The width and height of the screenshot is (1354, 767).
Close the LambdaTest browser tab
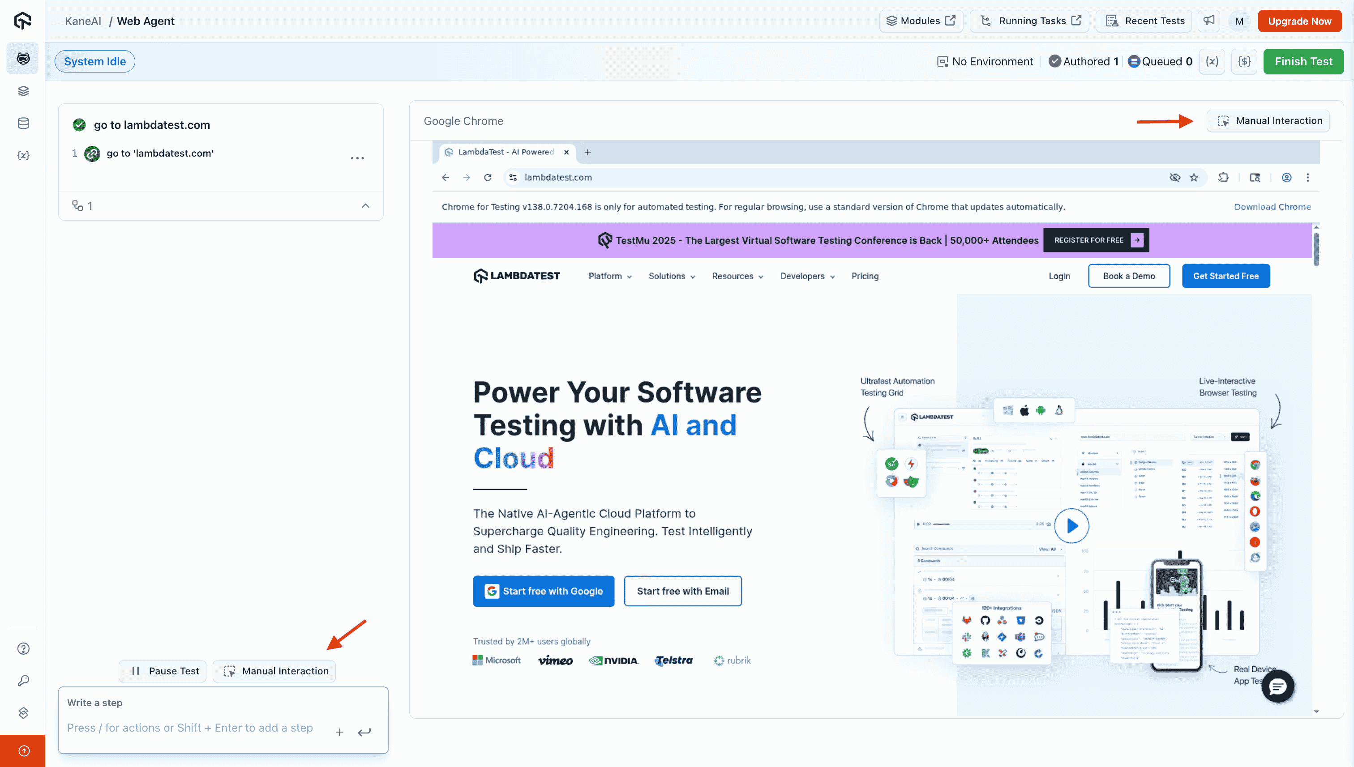click(x=566, y=152)
